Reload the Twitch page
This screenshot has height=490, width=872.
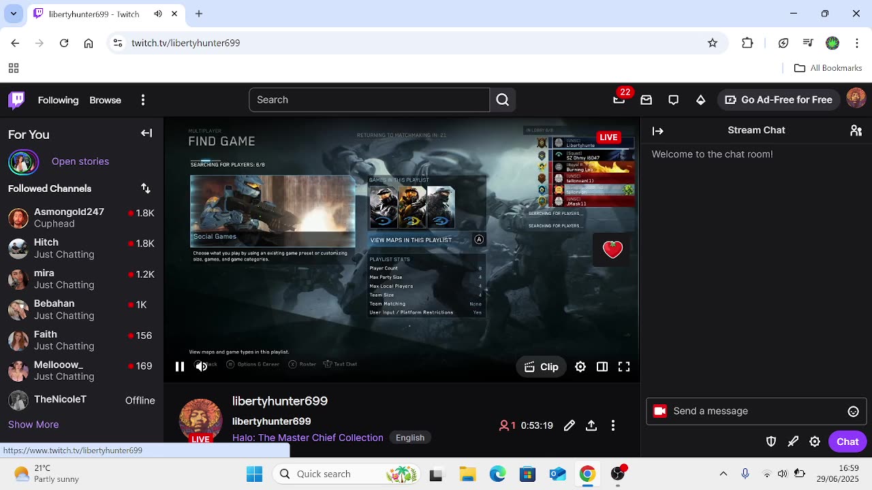pyautogui.click(x=64, y=43)
